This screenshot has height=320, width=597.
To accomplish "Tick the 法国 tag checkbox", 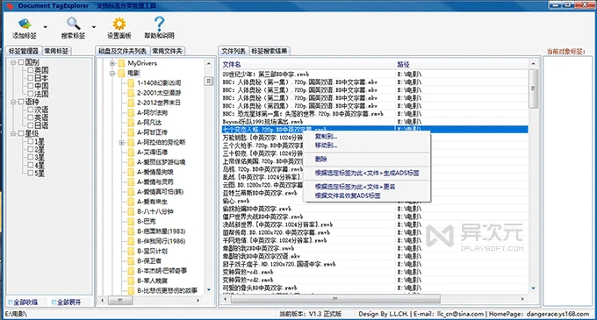I will click(31, 94).
